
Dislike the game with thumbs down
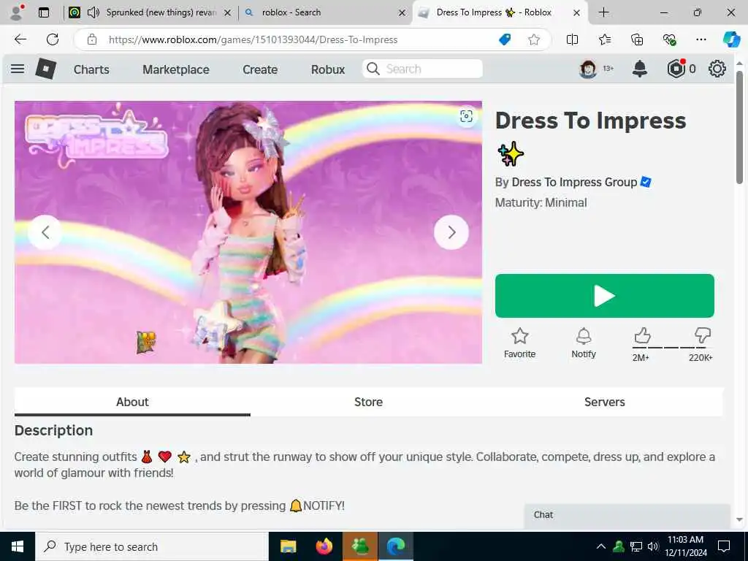[x=702, y=336]
